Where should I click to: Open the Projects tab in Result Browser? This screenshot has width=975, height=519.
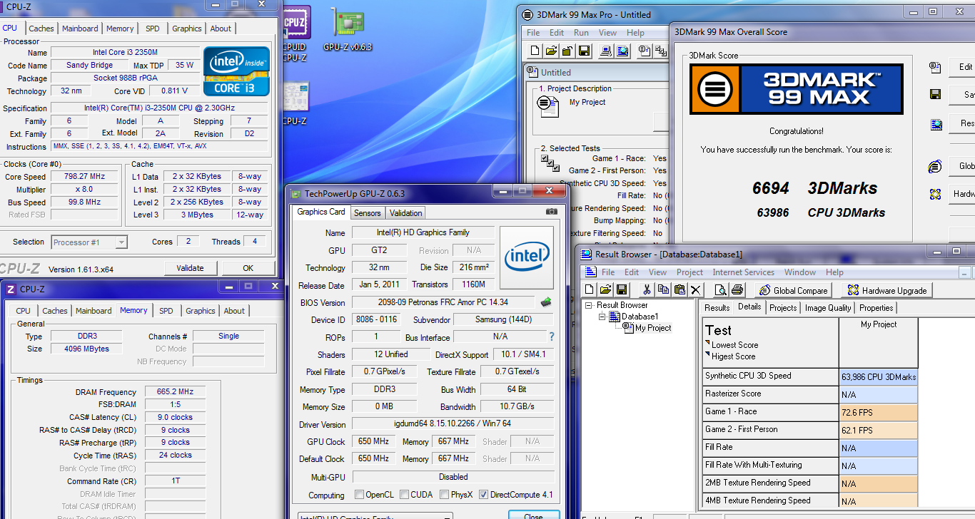point(783,308)
